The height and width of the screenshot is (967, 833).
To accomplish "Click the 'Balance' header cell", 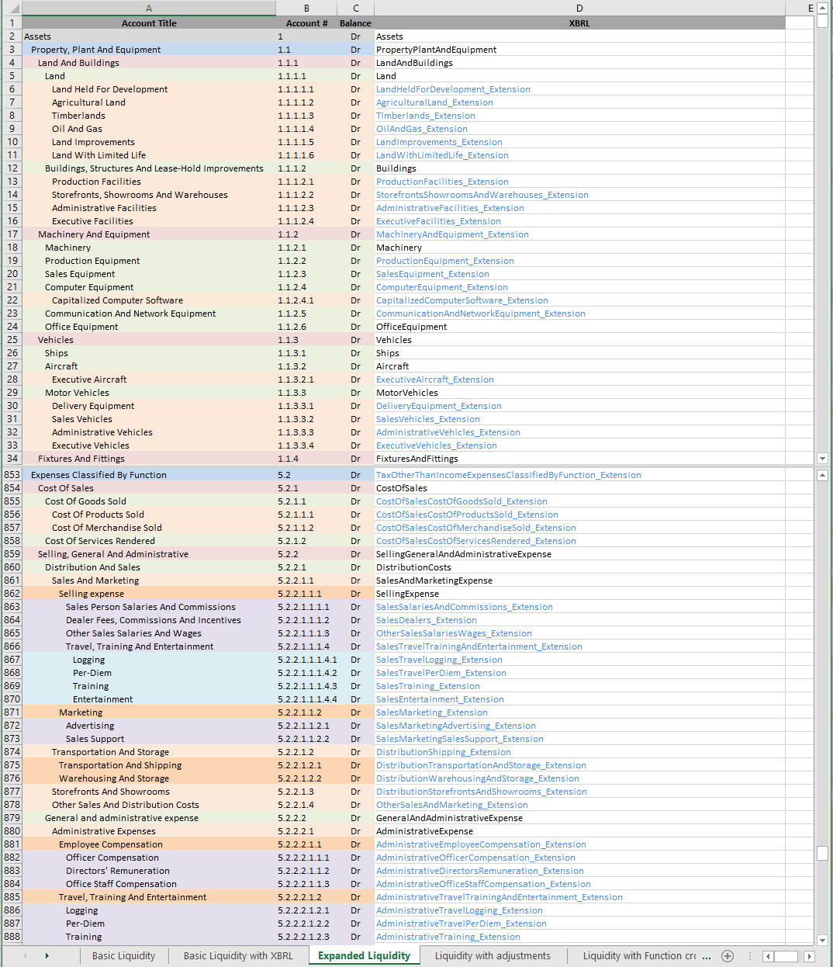I will click(x=355, y=23).
